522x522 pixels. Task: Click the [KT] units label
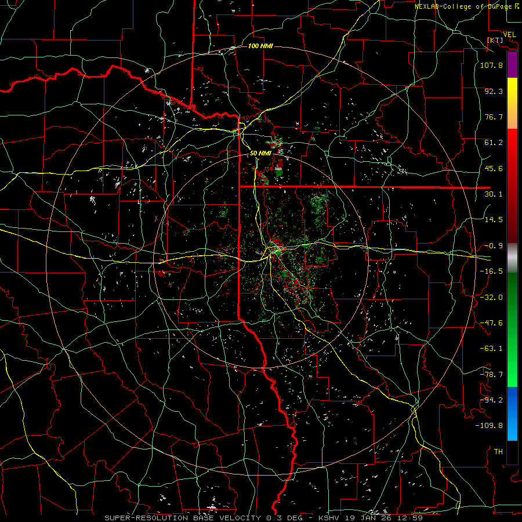pos(495,40)
